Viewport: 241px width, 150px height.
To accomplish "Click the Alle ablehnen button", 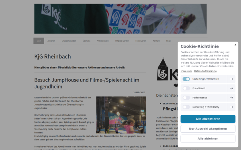I will click(x=208, y=138).
